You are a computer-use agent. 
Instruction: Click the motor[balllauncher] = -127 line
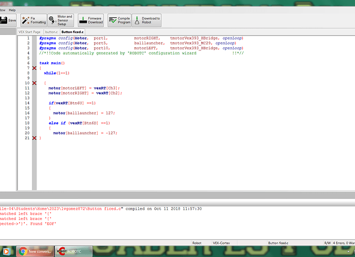pos(85,133)
